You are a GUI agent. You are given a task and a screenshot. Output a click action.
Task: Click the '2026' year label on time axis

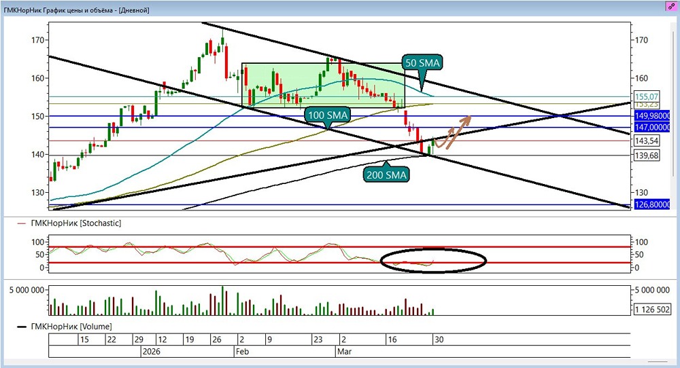[152, 352]
